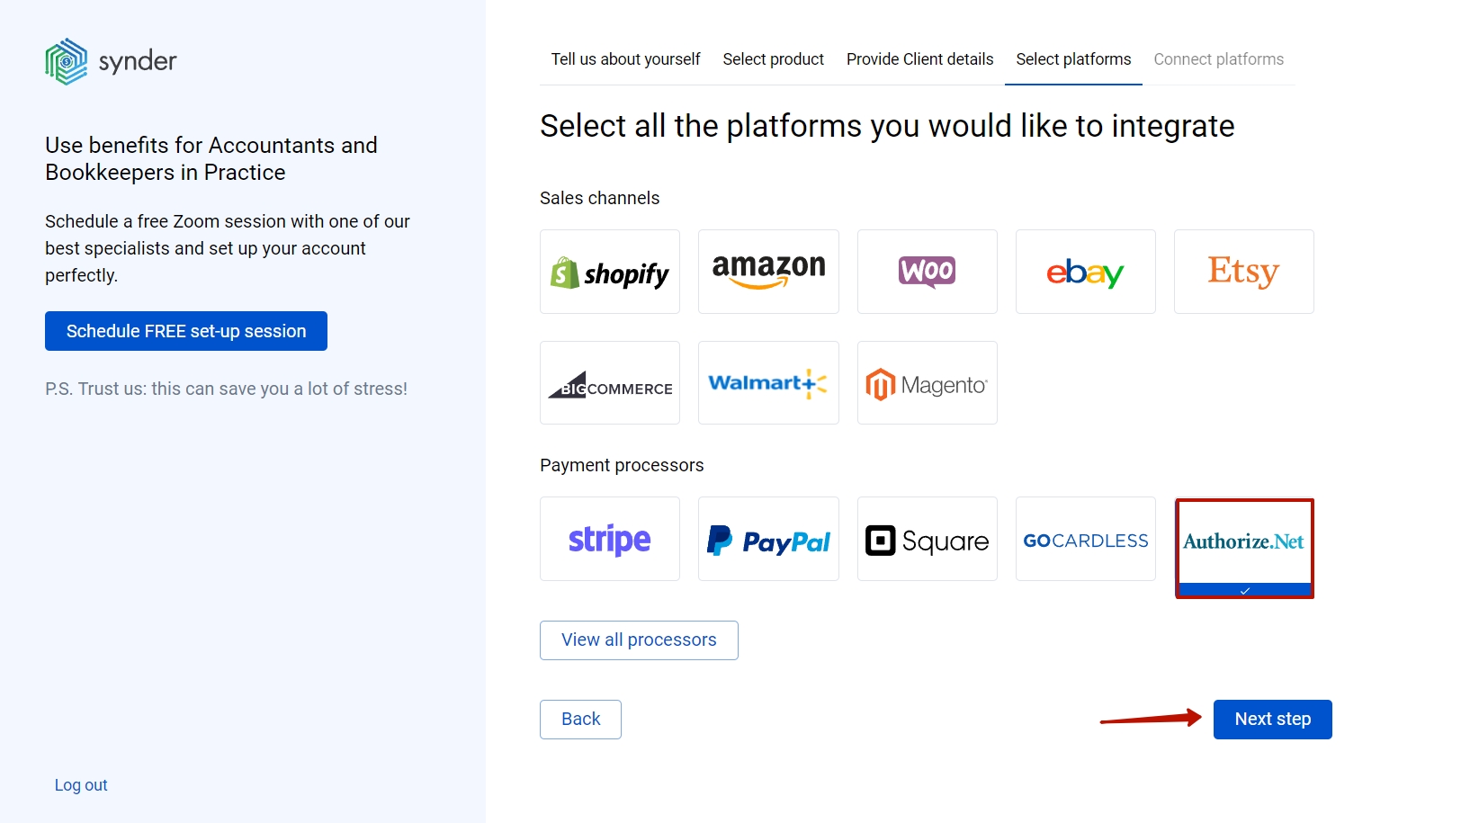
Task: Select the Shopify sales channel
Action: pos(610,272)
